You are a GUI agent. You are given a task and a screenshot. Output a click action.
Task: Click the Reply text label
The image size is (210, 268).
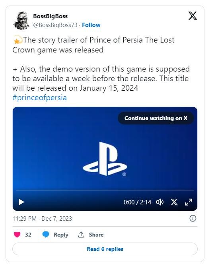[61, 235]
